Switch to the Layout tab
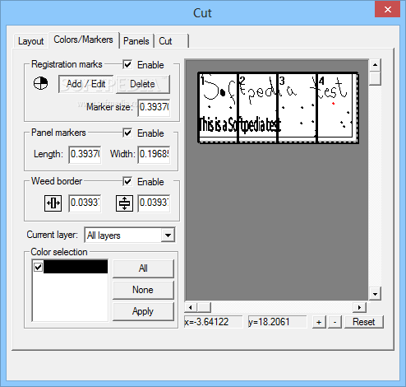This screenshot has width=406, height=387. [30, 41]
